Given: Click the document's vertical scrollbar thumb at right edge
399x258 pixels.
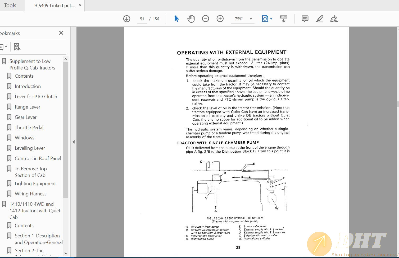Looking at the screenshot, I should [398, 104].
